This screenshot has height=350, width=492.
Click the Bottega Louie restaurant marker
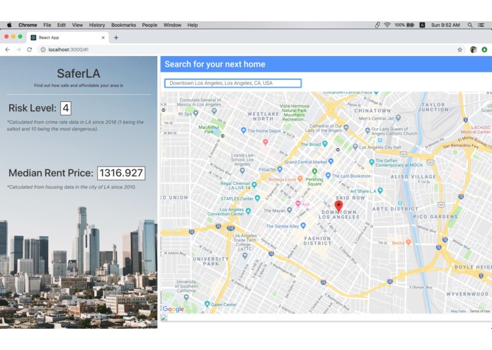pyautogui.click(x=300, y=179)
